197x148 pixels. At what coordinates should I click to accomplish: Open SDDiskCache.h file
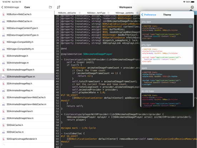click(27, 125)
